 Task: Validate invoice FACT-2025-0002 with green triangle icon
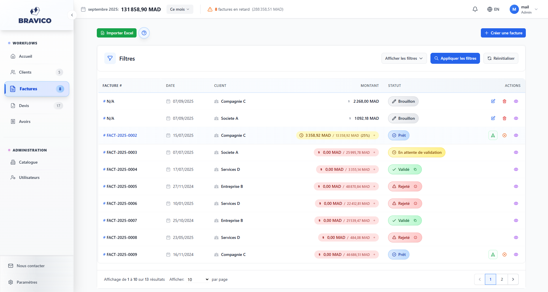(493, 135)
